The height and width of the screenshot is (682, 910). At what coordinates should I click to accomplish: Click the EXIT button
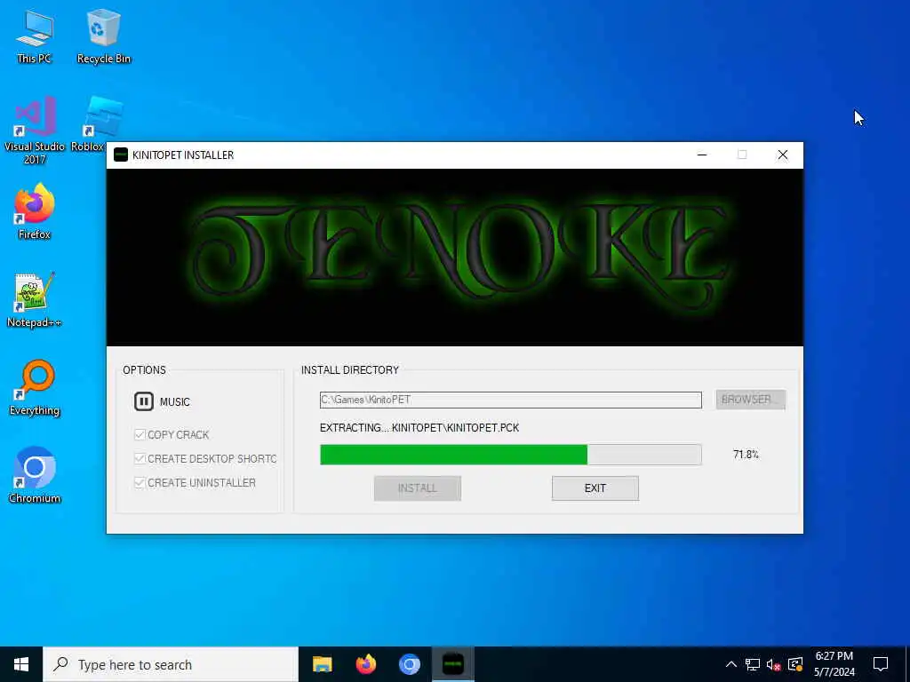[x=595, y=488]
